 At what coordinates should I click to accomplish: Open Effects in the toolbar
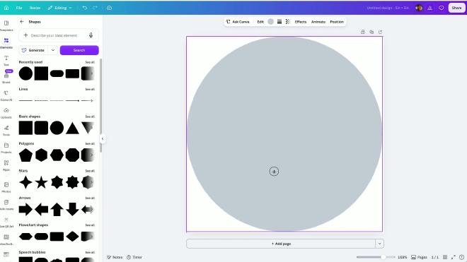(x=301, y=22)
